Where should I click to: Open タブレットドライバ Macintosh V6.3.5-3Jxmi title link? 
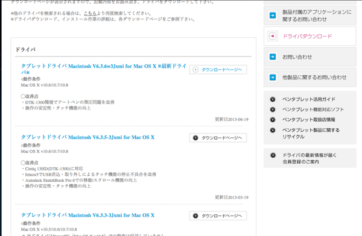[x=87, y=137]
